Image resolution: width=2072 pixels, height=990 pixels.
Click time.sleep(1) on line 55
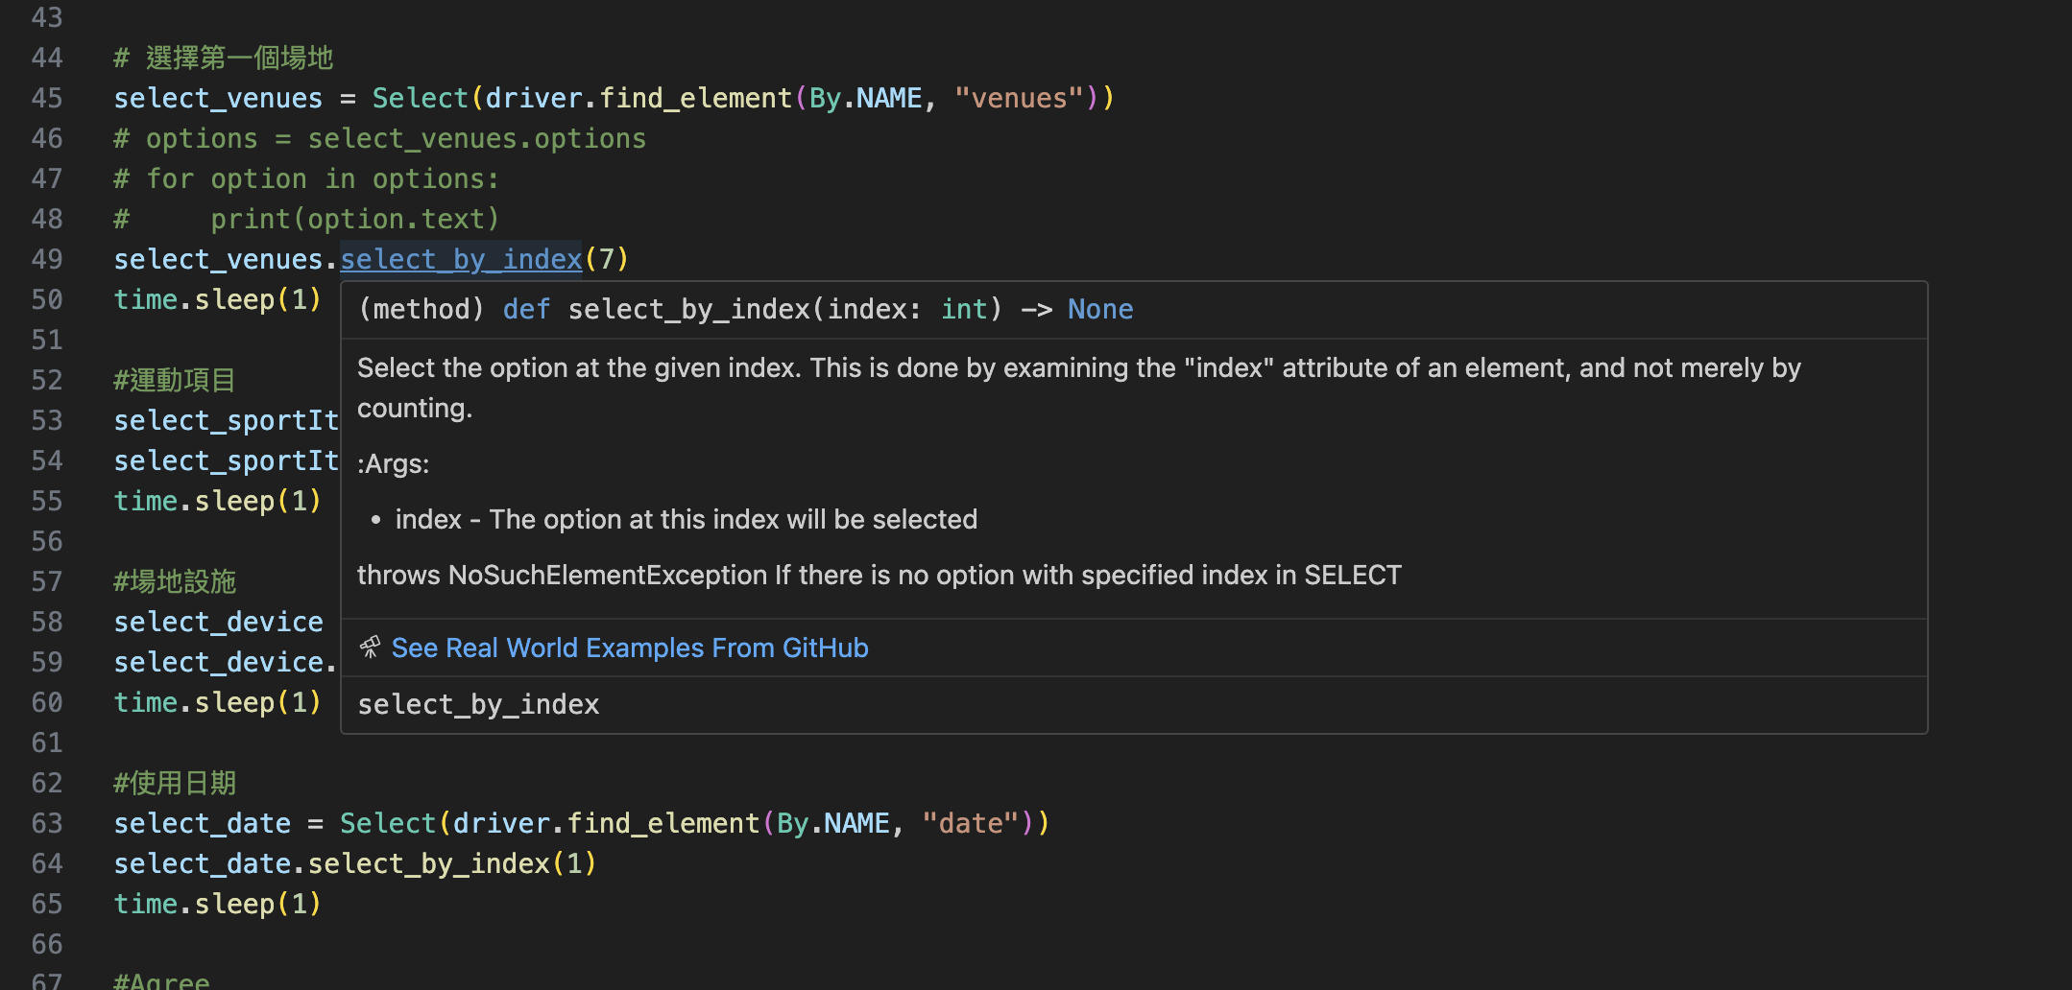pos(218,501)
